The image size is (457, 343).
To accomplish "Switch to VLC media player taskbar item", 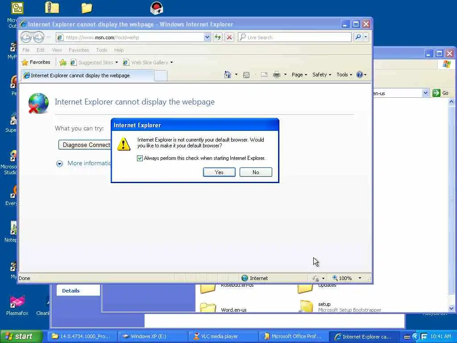I will point(223,336).
